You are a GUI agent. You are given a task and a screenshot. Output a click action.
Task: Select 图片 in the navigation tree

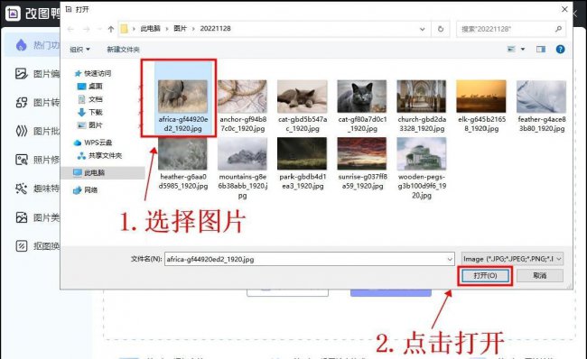tap(95, 125)
